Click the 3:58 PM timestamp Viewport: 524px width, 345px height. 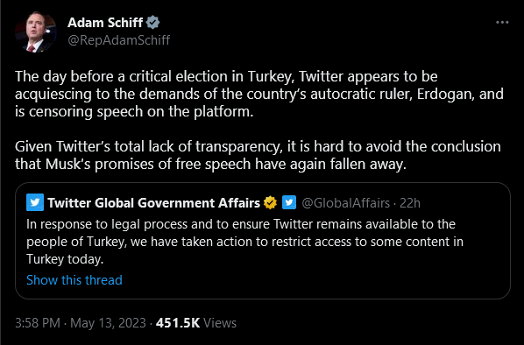click(x=38, y=323)
